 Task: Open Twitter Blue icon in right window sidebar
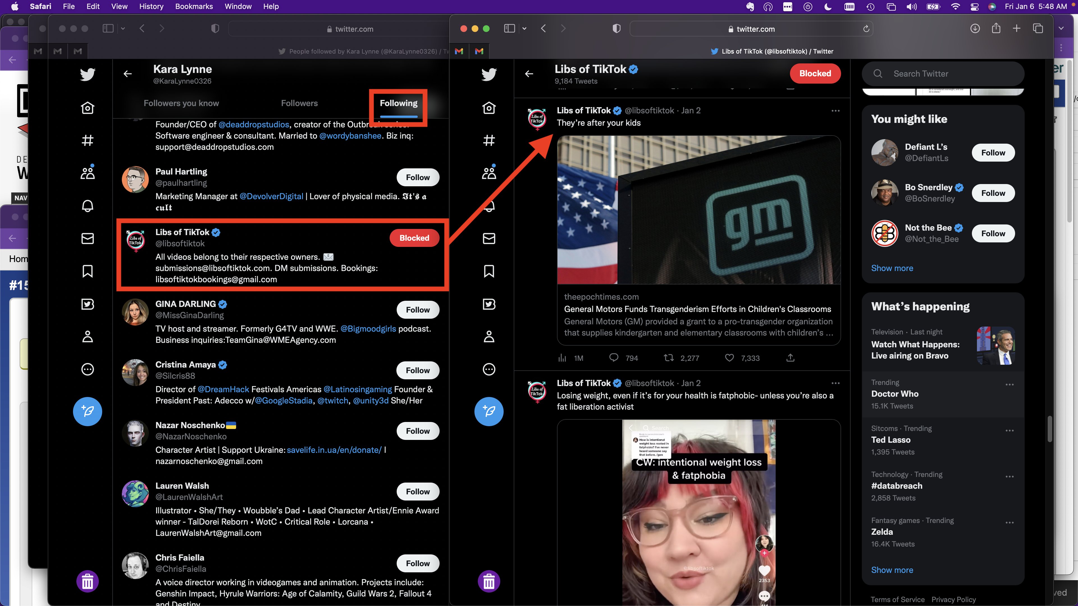tap(489, 304)
